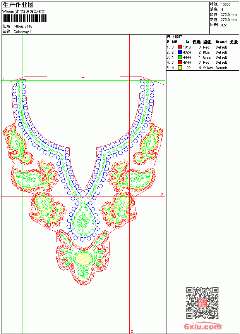This screenshot has height=334, width=240.
Task: Click the stitch count value 15555
Action: 226,5
